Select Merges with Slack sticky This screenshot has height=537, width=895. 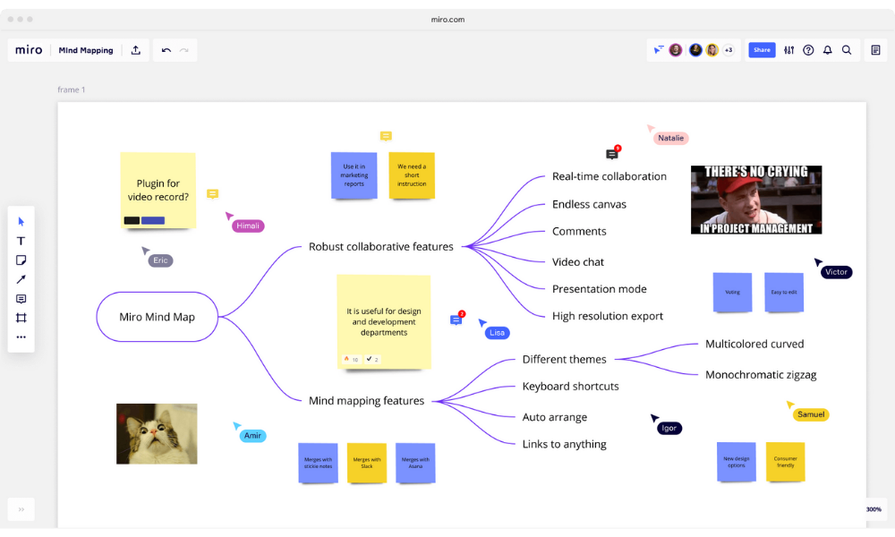click(x=366, y=463)
